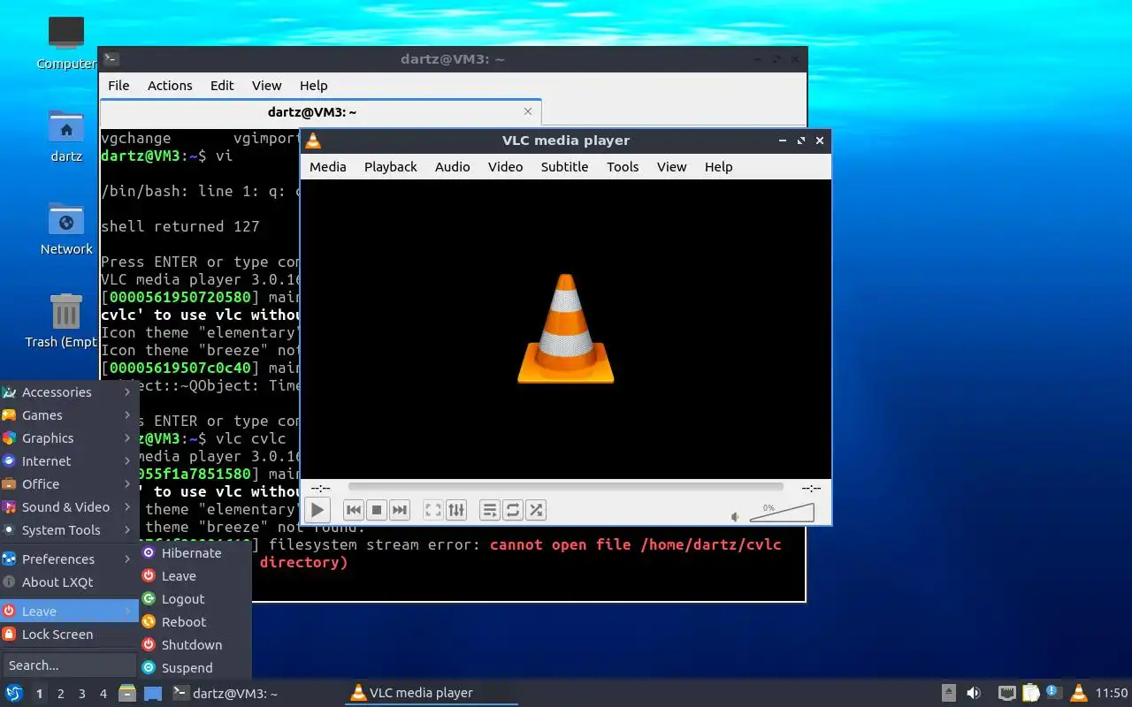Open the VLC Media menu
1132x707 pixels.
(327, 166)
